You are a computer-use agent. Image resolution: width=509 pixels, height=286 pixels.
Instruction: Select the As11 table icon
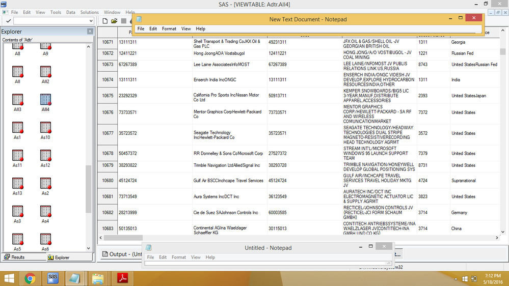pos(17,156)
